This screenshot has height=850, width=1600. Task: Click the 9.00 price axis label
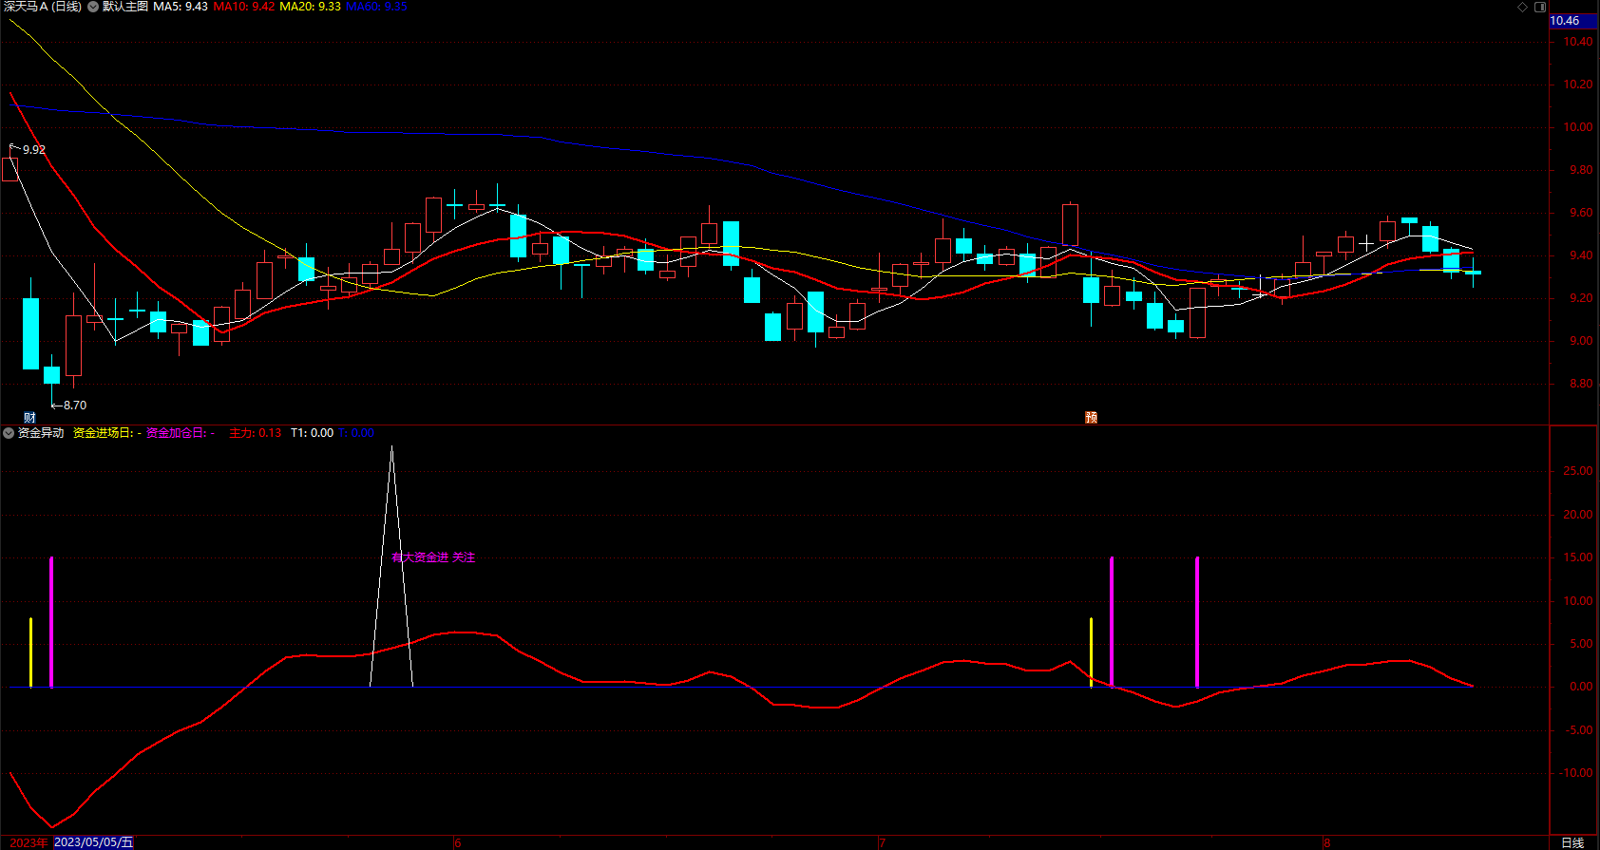click(1580, 341)
